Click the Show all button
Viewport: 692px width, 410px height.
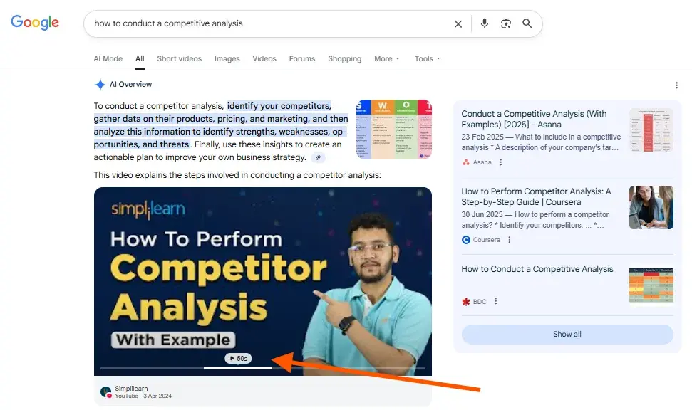pos(567,334)
